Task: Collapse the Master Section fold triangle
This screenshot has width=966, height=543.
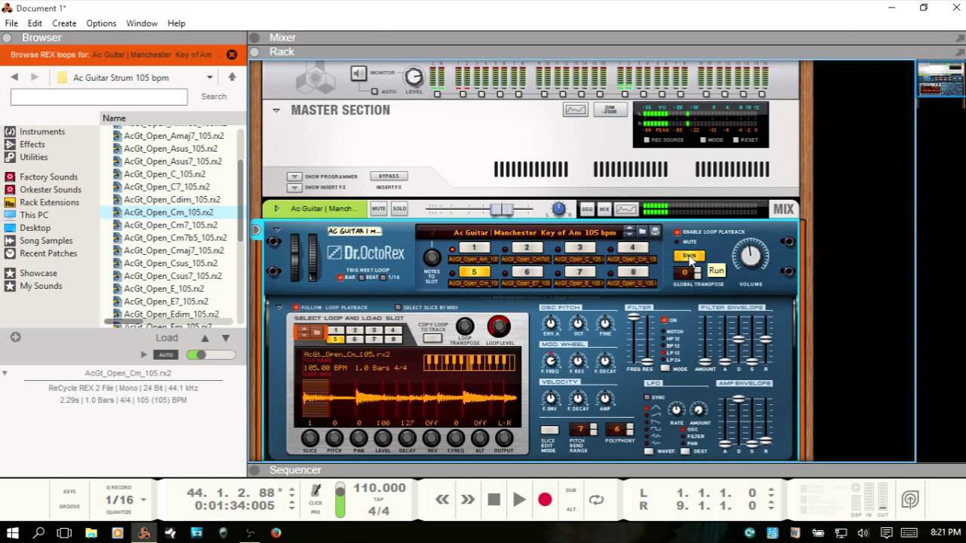Action: click(276, 110)
